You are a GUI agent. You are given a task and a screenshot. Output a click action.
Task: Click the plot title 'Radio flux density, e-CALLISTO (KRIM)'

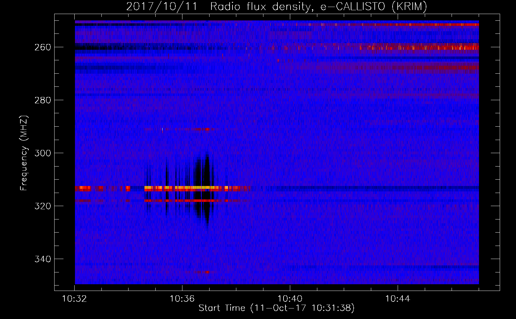pyautogui.click(x=318, y=6)
